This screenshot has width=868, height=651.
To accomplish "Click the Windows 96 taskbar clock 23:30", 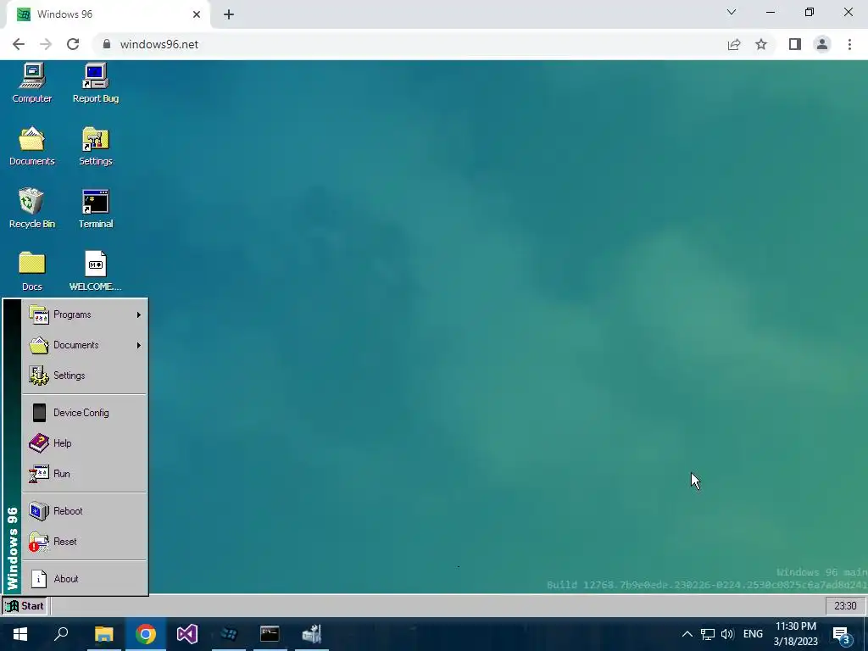I will (845, 605).
